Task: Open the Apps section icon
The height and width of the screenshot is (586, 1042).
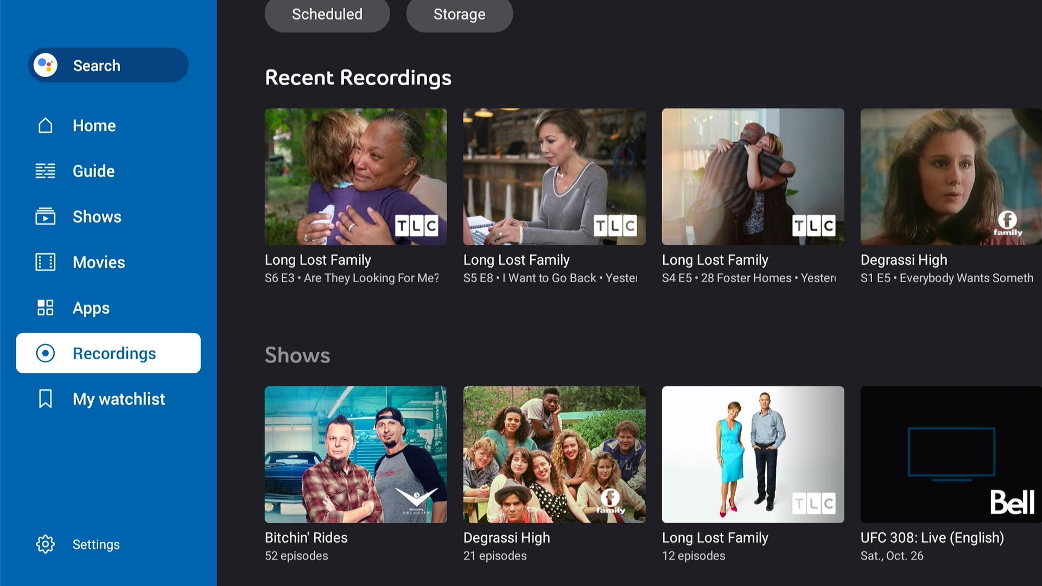Action: (x=46, y=307)
